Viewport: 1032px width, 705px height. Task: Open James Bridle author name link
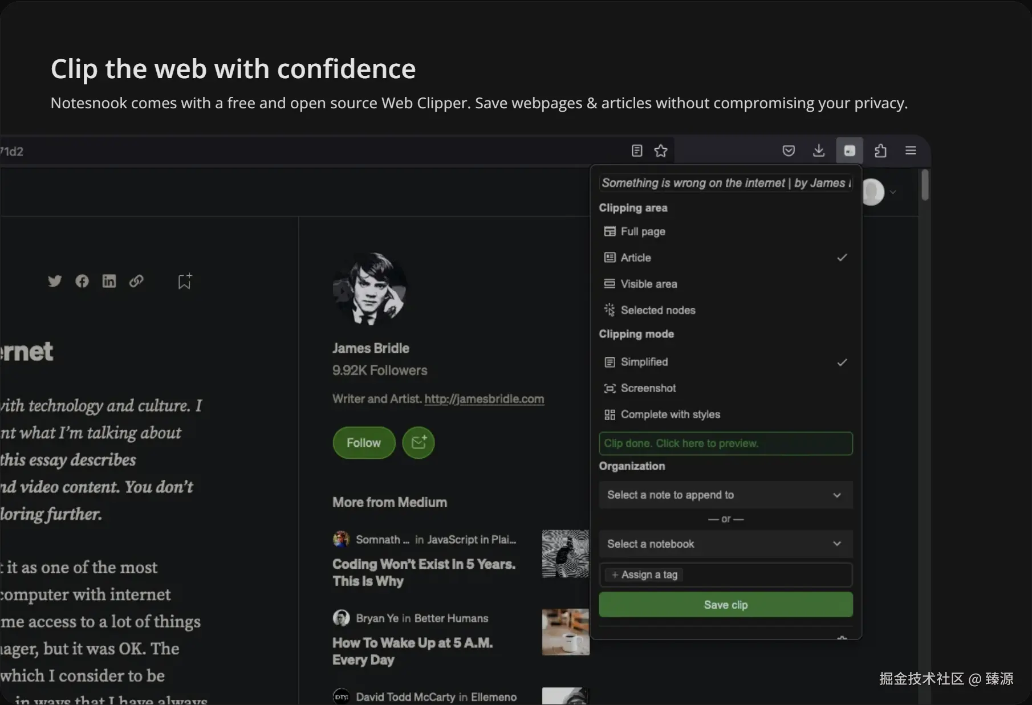(x=371, y=348)
